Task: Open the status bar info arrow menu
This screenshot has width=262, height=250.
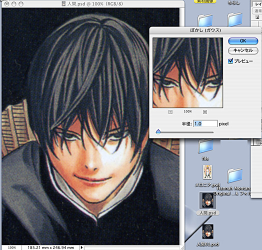Action: tap(81, 247)
